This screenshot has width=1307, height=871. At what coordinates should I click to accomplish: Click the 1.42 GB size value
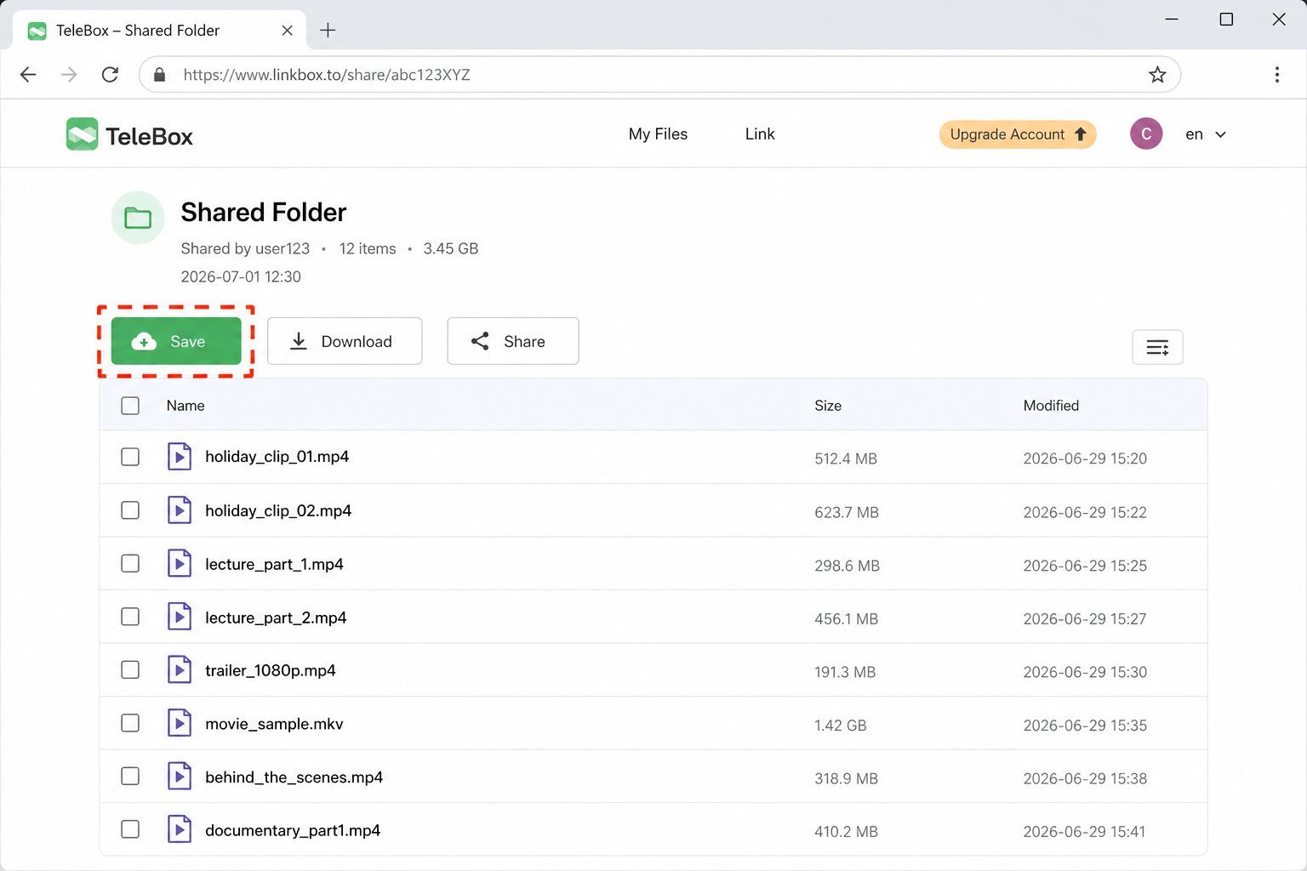[841, 726]
